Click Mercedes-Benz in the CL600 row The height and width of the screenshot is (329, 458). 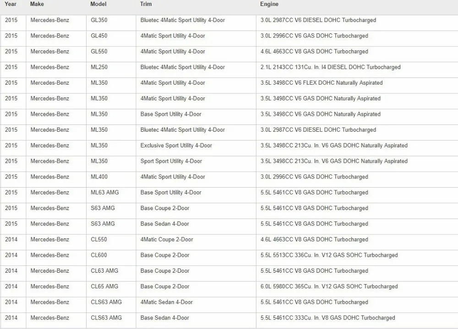coord(49,255)
